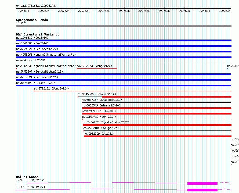Viewport: 239px width, 193px height.
Task: Select the red bar of nsv159698
Action: (x=157, y=114)
